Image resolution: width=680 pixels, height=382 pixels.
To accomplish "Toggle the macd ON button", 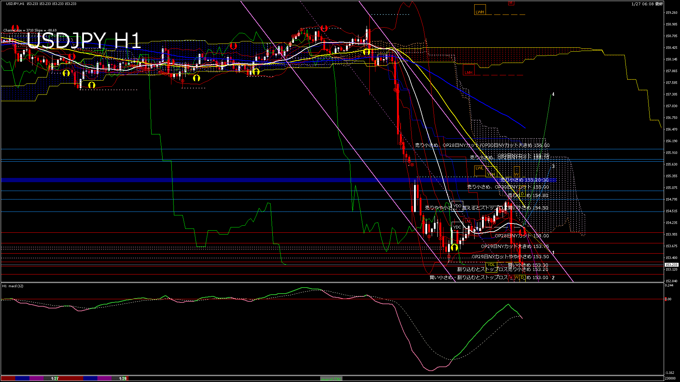I will click(331, 379).
